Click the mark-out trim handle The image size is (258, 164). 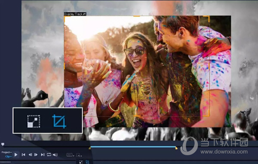pos(176,148)
